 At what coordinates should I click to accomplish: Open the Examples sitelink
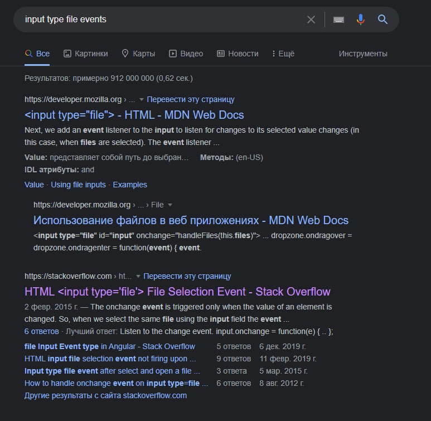tap(130, 185)
